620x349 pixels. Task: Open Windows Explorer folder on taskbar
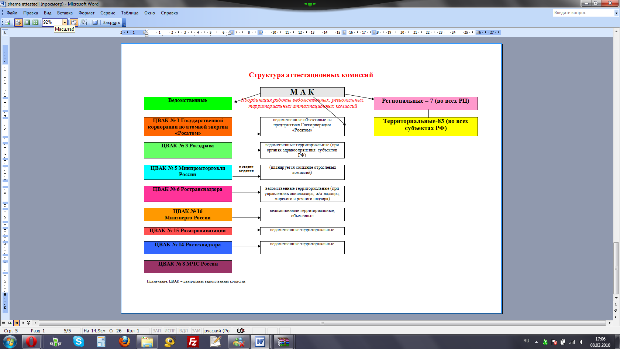point(147,342)
